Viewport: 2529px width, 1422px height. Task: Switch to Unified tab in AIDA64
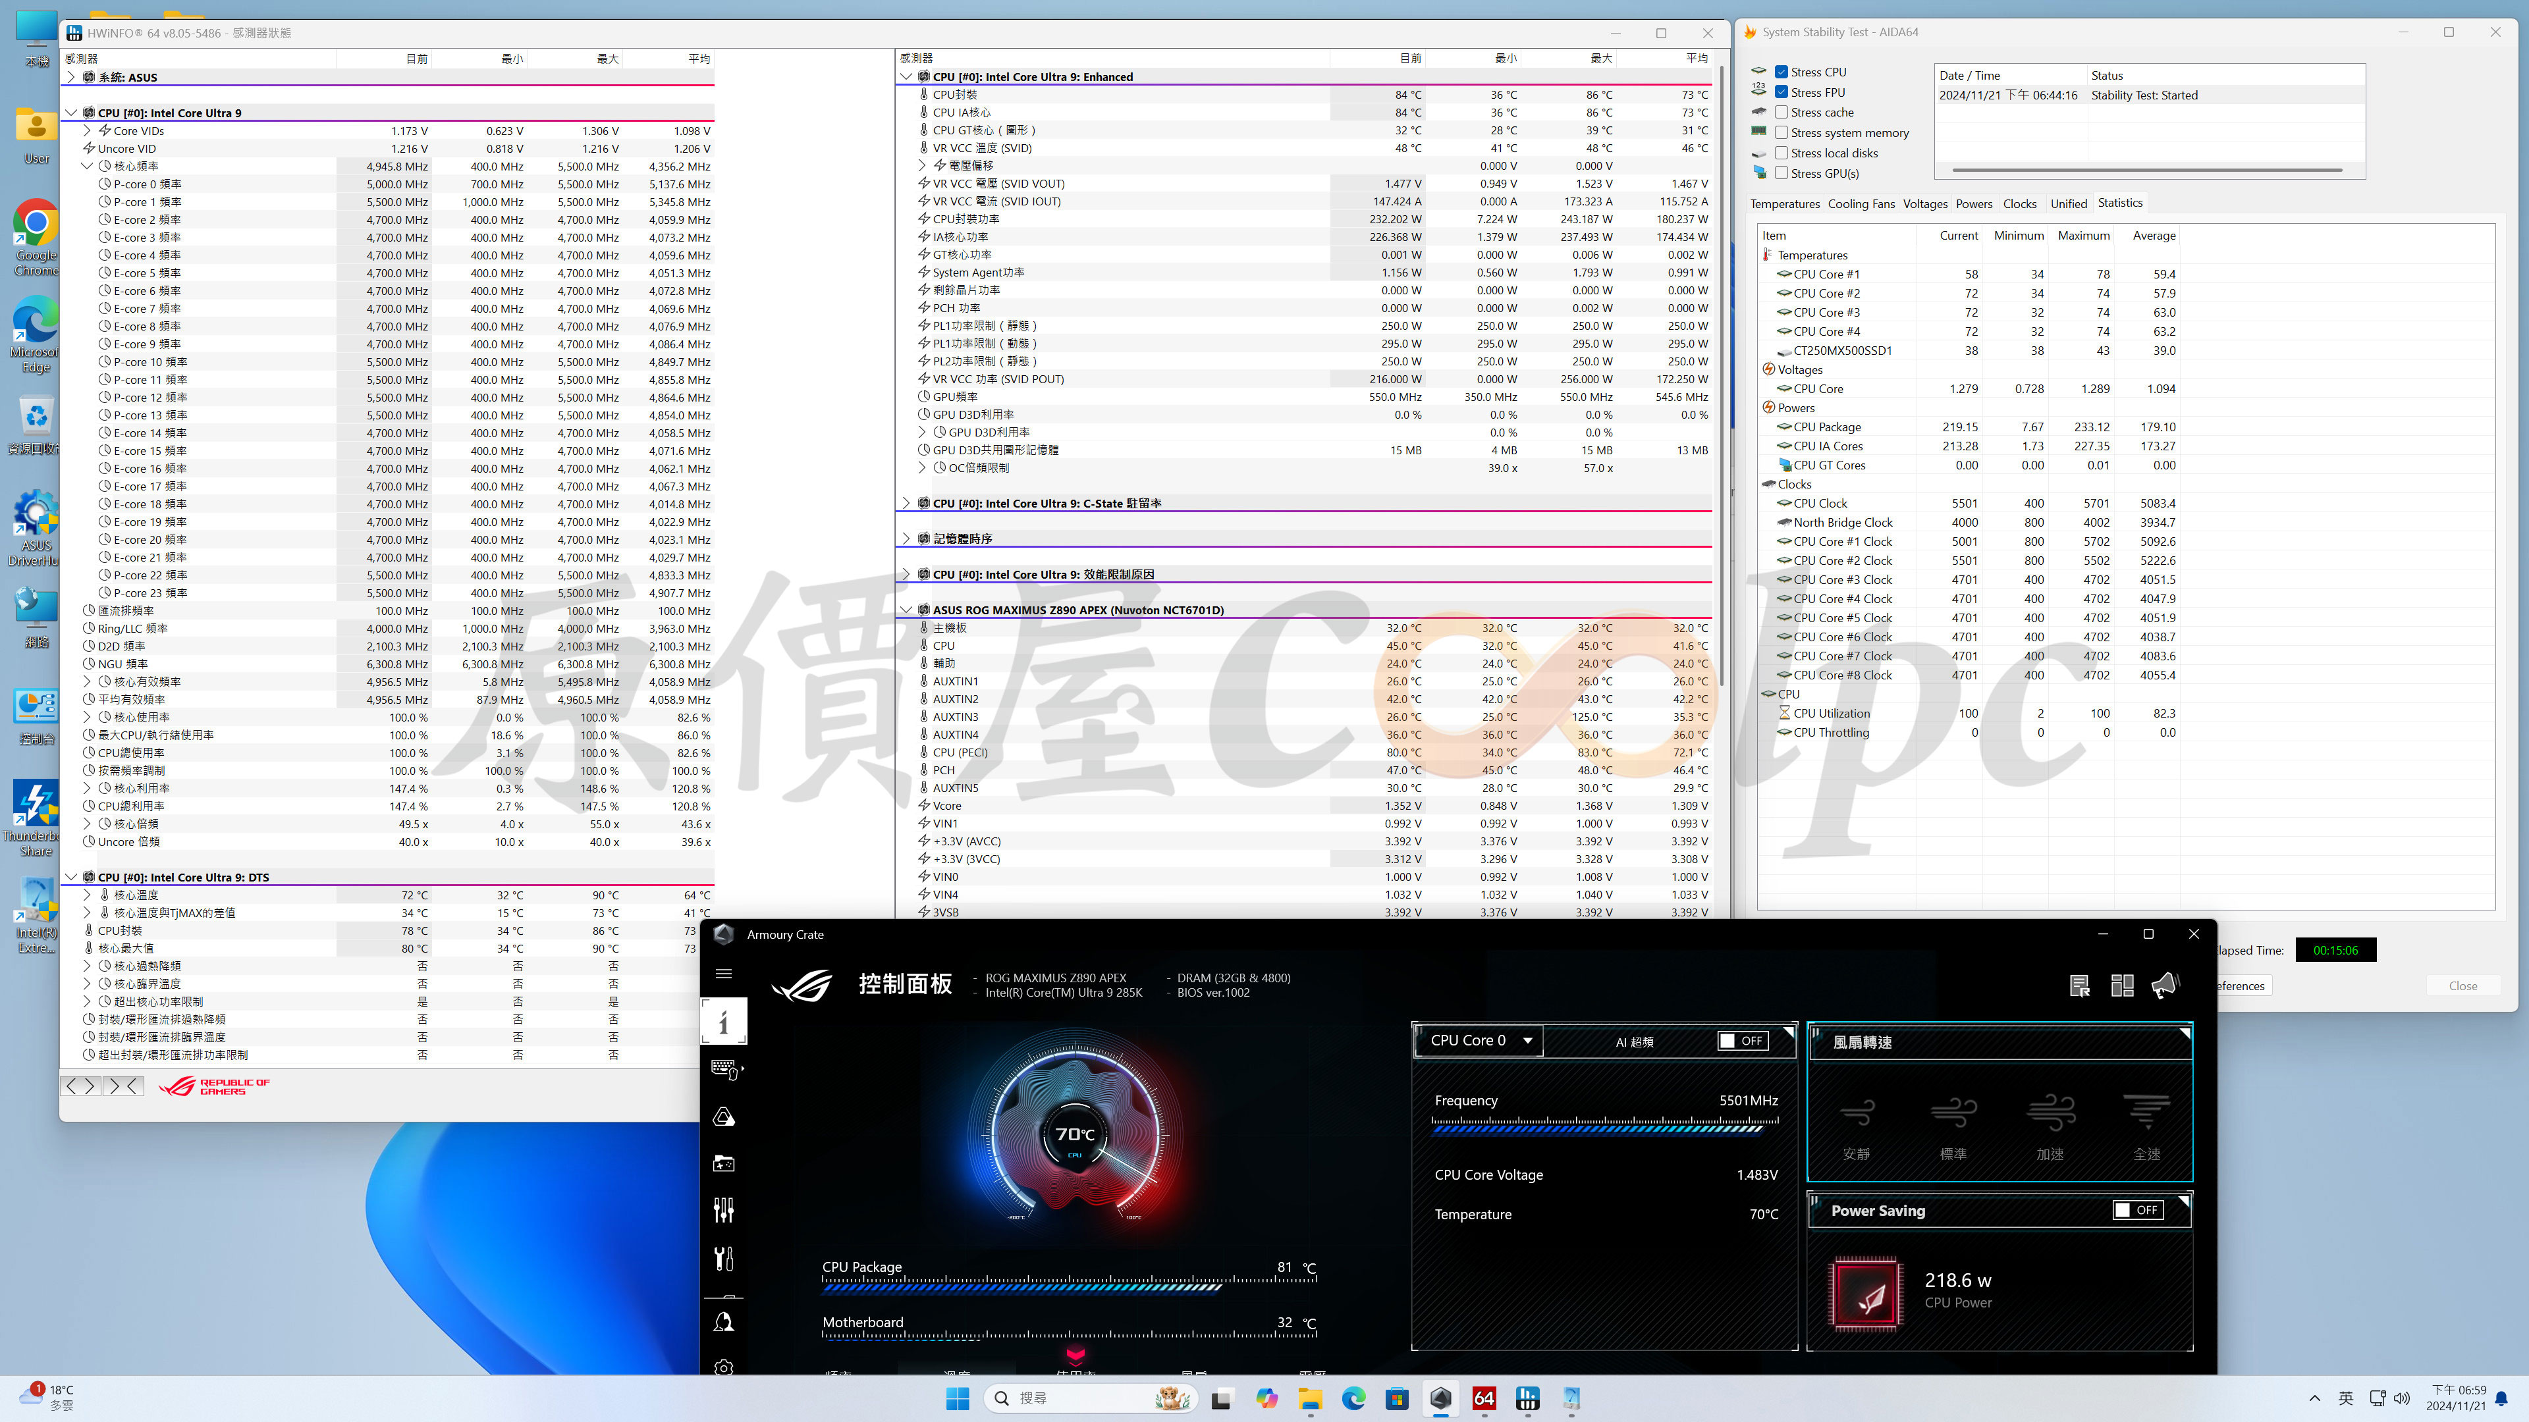coord(2069,203)
